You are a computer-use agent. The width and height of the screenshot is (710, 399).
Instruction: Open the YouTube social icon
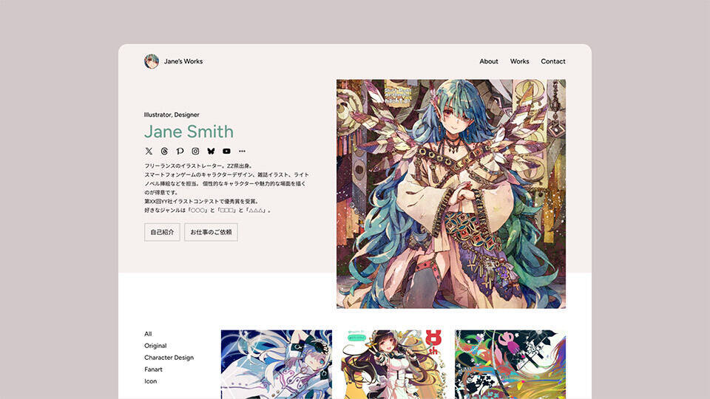[x=226, y=151]
